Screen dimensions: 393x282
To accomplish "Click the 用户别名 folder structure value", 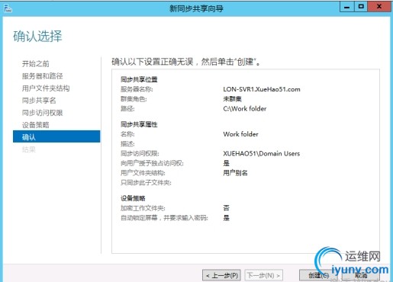I will (x=235, y=173).
